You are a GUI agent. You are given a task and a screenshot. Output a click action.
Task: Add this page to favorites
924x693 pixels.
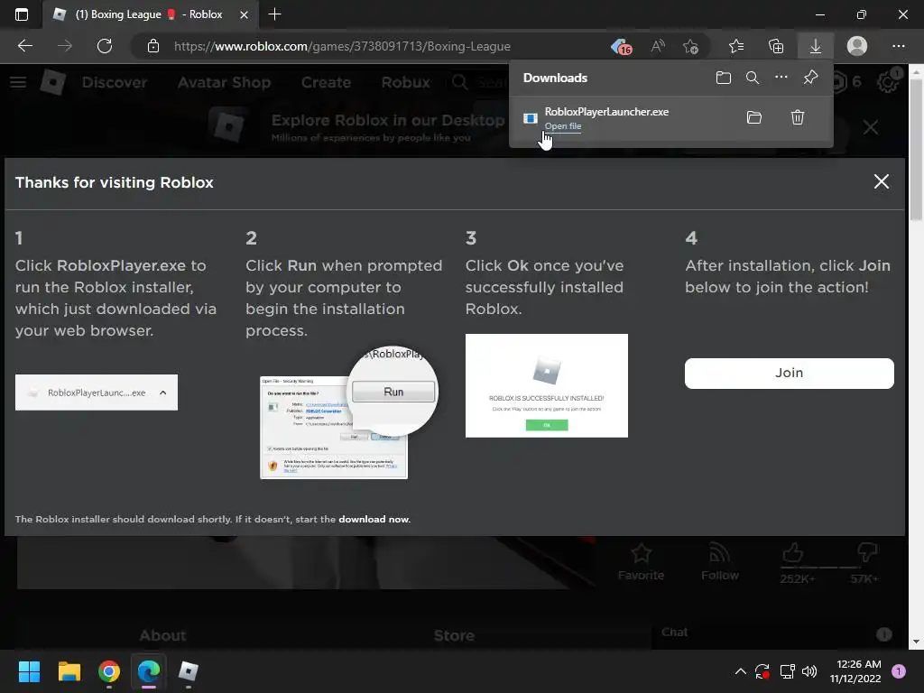[690, 46]
